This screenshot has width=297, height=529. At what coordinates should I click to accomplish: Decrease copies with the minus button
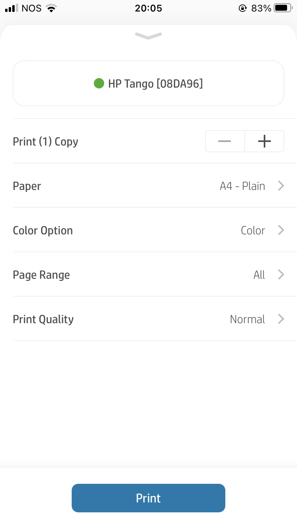225,141
